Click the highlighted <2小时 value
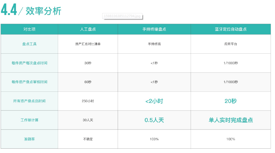The width and height of the screenshot is (275, 153). tap(154, 101)
